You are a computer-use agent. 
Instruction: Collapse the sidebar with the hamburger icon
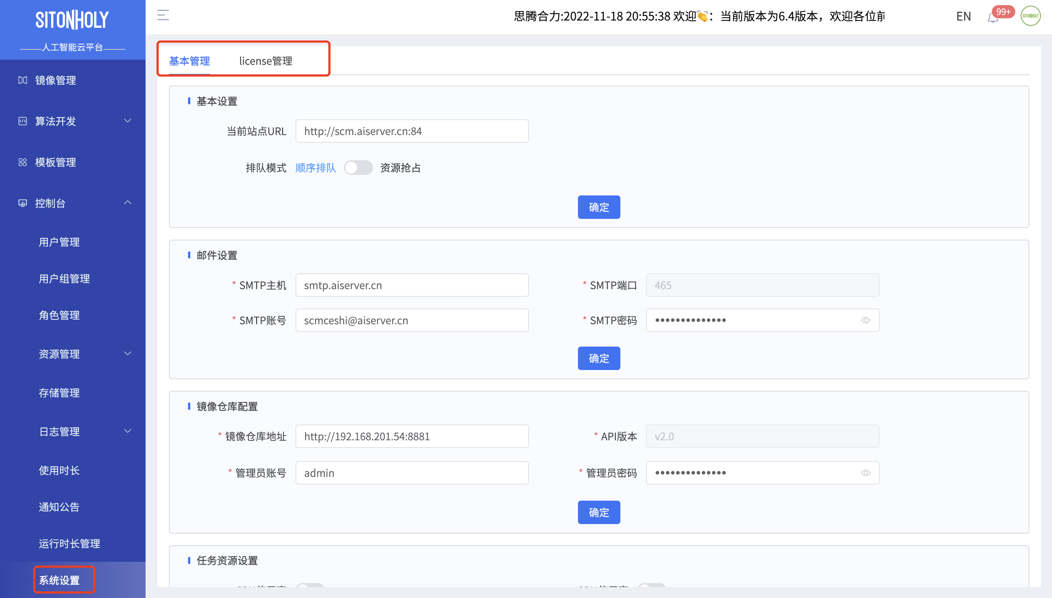[163, 16]
